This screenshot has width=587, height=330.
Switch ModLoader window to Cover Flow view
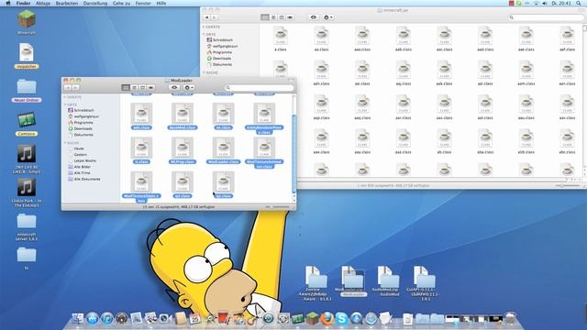pos(150,88)
